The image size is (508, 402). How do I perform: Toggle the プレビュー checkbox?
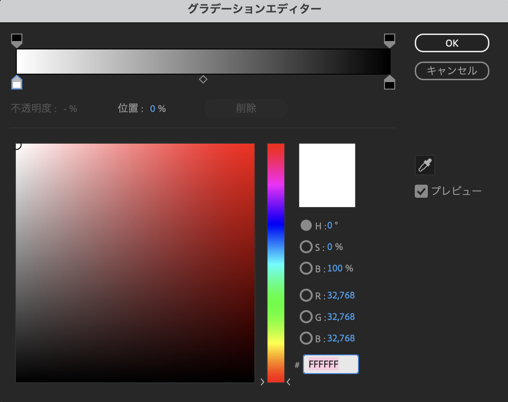(x=421, y=191)
